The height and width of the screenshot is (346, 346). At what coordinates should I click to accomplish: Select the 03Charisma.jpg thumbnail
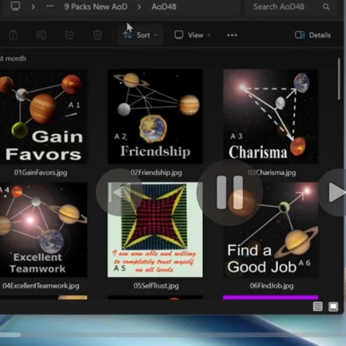pos(271,117)
